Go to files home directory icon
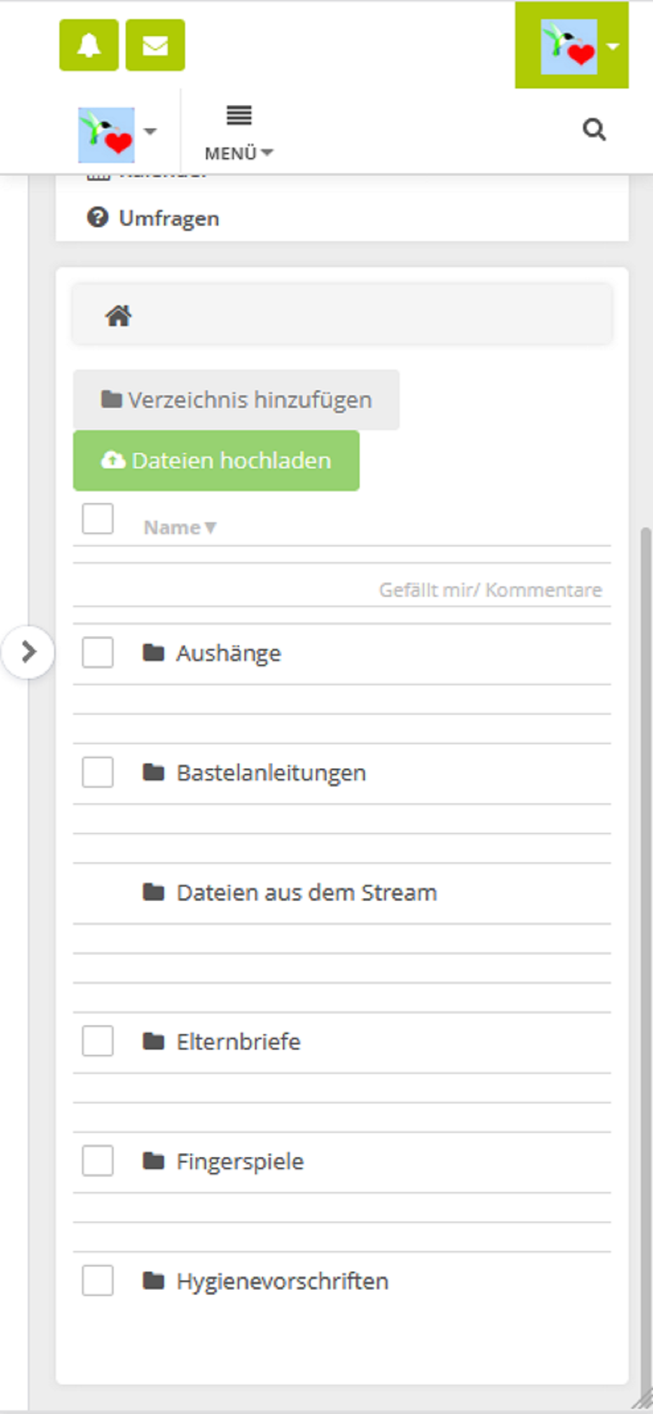This screenshot has width=653, height=1414. pos(118,316)
